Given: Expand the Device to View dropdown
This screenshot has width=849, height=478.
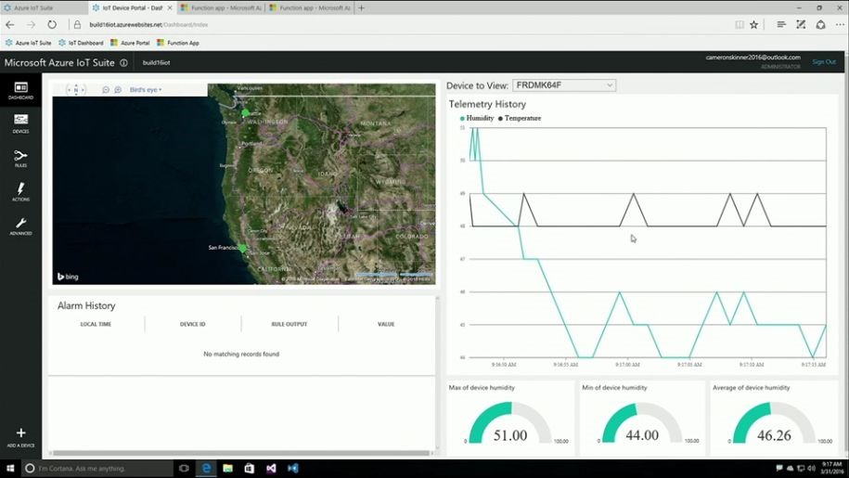Looking at the screenshot, I should pos(564,85).
